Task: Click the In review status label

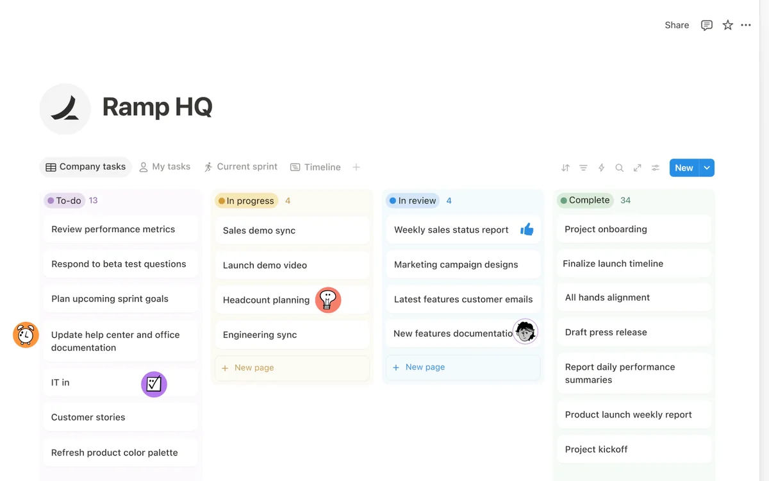Action: pos(412,201)
